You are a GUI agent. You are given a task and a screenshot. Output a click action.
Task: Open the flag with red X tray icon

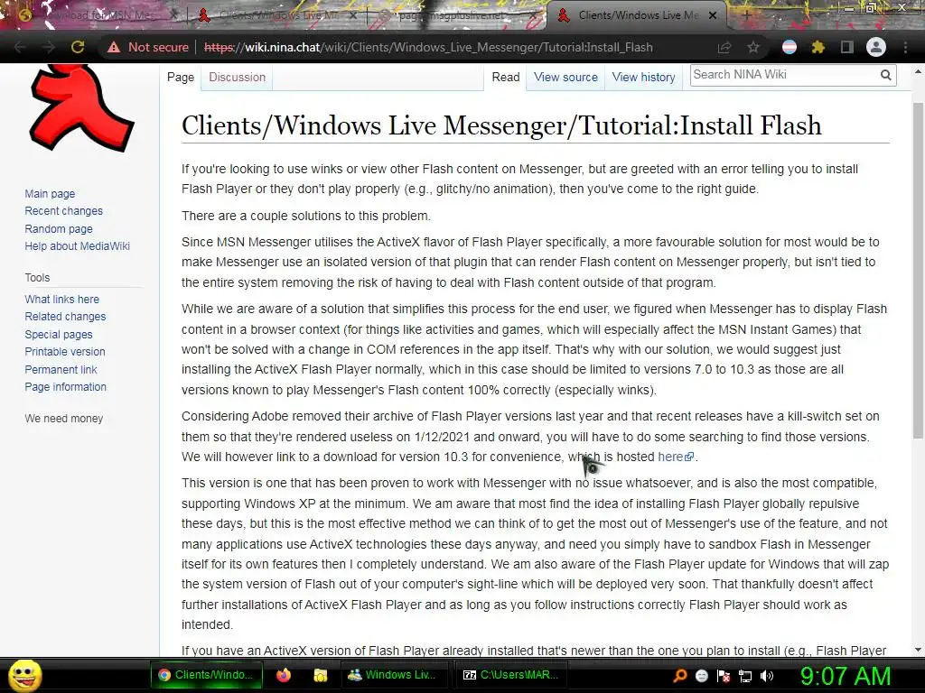tap(724, 676)
